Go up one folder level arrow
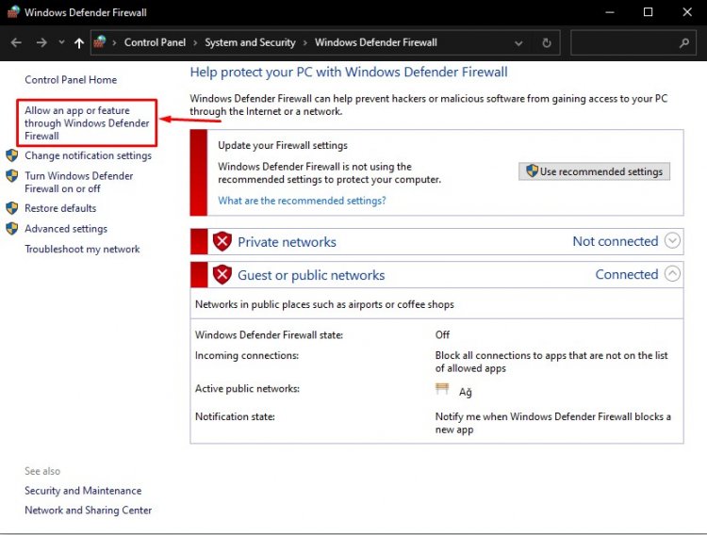This screenshot has height=535, width=707. (79, 42)
